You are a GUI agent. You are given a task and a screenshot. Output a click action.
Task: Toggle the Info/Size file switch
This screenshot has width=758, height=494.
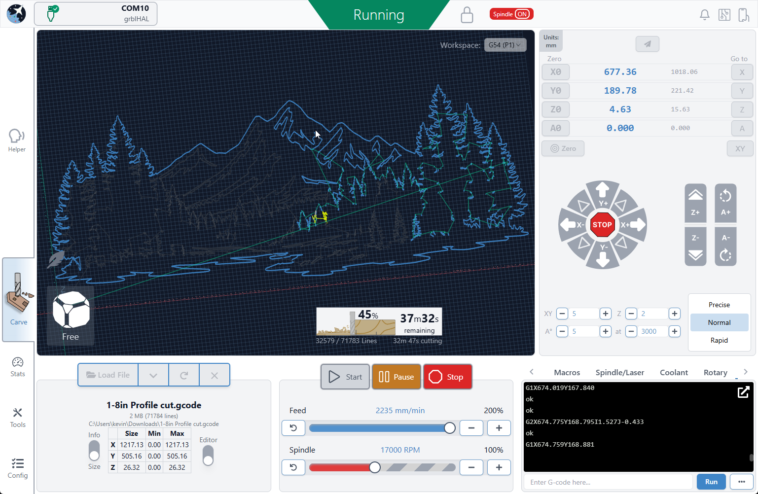pyautogui.click(x=94, y=451)
